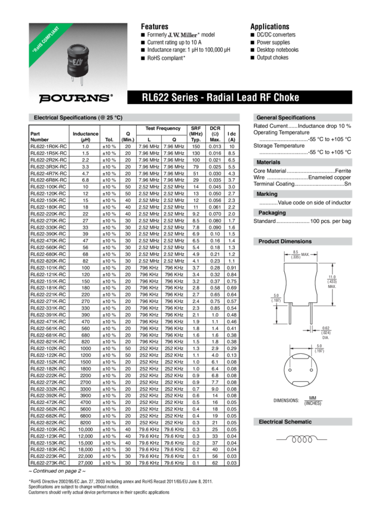
Task: Click '~ Continued on page 2 ~' note
Action: point(57,471)
